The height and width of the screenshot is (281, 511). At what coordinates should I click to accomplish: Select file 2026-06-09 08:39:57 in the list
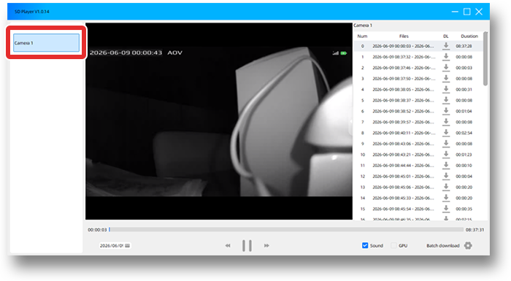click(403, 122)
